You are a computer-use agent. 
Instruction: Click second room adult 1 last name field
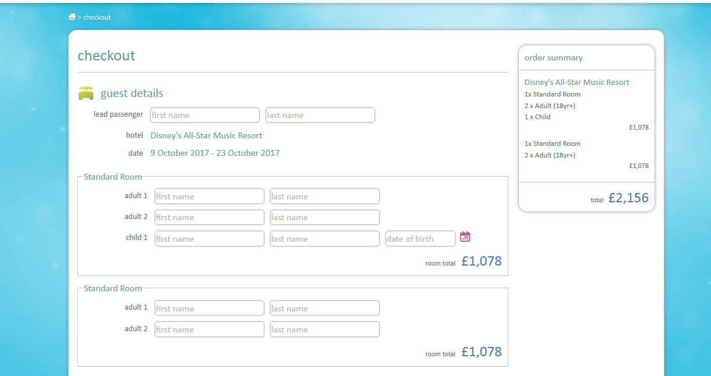[x=325, y=309]
